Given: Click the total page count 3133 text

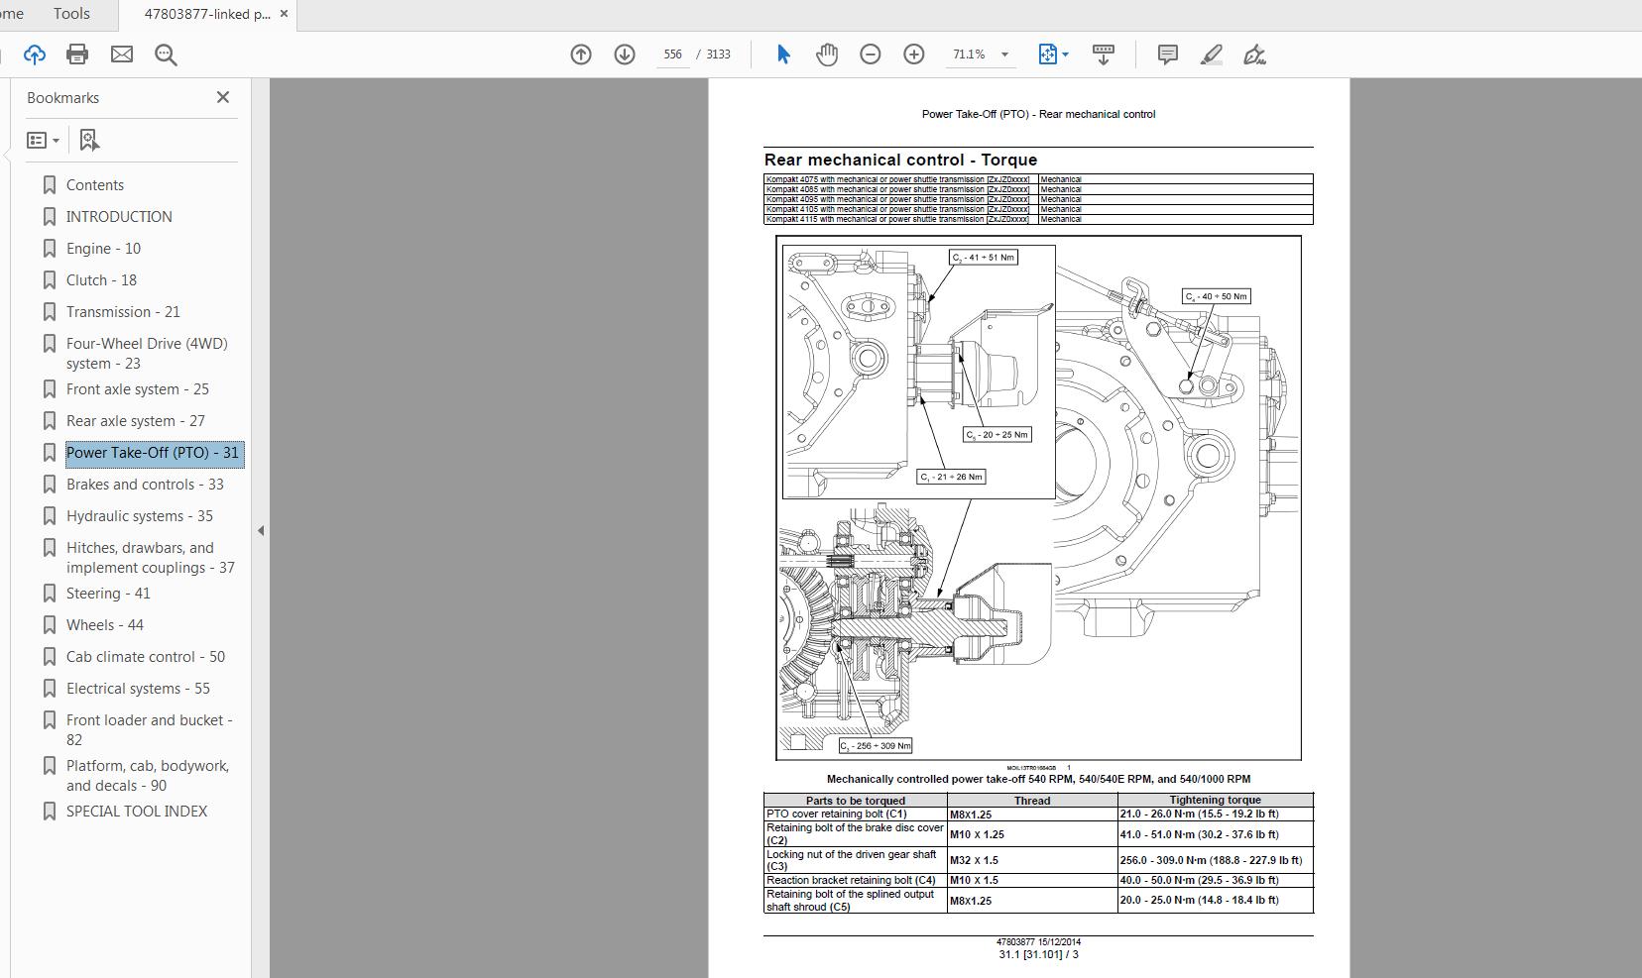Looking at the screenshot, I should [x=718, y=54].
